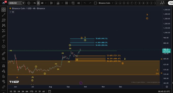The image size is (173, 93).
Task: Lock all drawing tools
Action: click(x=4, y=76)
